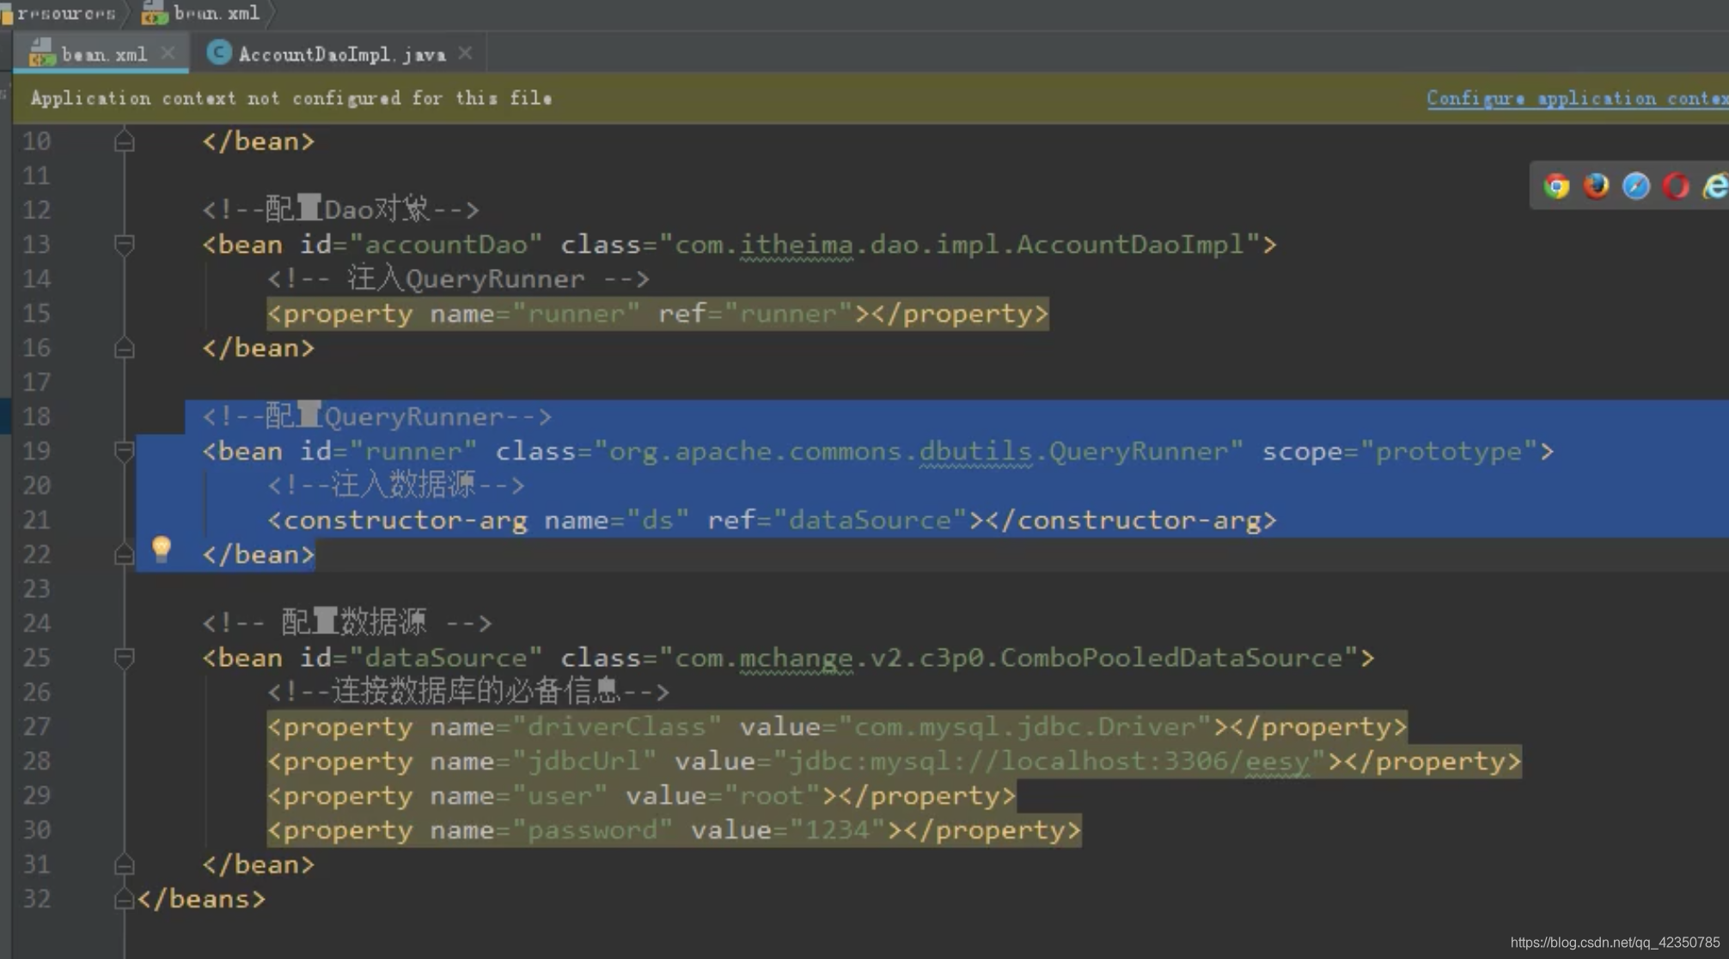1729x959 pixels.
Task: Open page in Firefox browser icon
Action: coord(1596,186)
